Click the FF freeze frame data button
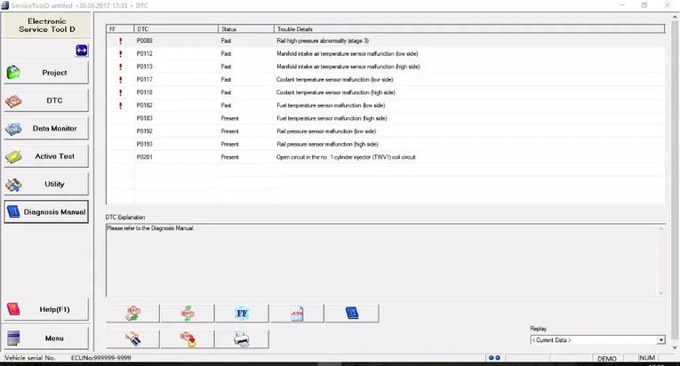680x366 pixels. (242, 313)
